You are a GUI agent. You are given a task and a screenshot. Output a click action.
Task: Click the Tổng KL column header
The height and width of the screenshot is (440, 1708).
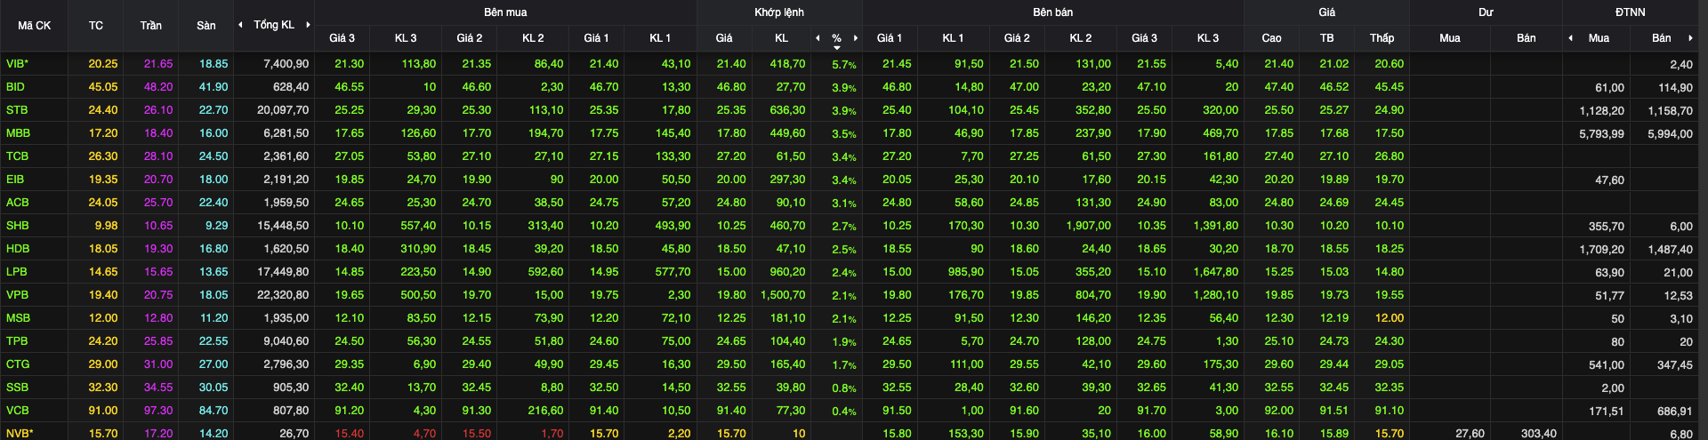click(x=274, y=25)
